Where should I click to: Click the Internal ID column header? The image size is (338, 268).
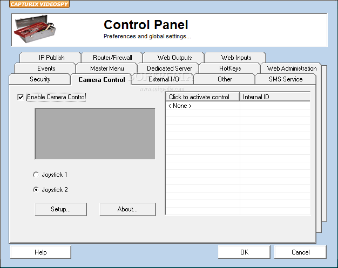(275, 97)
